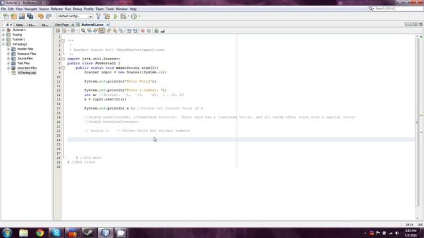
Task: Click the Open Project toolbar icon
Action: tap(22, 17)
